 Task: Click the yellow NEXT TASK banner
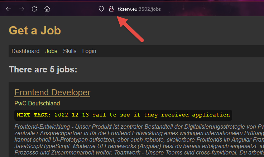123,115
